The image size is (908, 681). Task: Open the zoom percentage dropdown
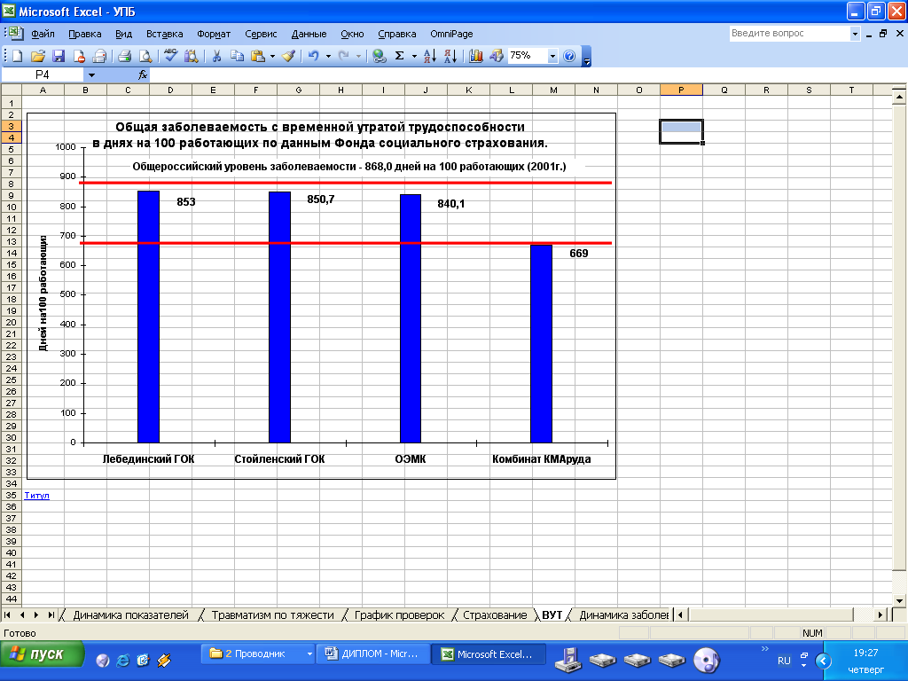coord(552,56)
